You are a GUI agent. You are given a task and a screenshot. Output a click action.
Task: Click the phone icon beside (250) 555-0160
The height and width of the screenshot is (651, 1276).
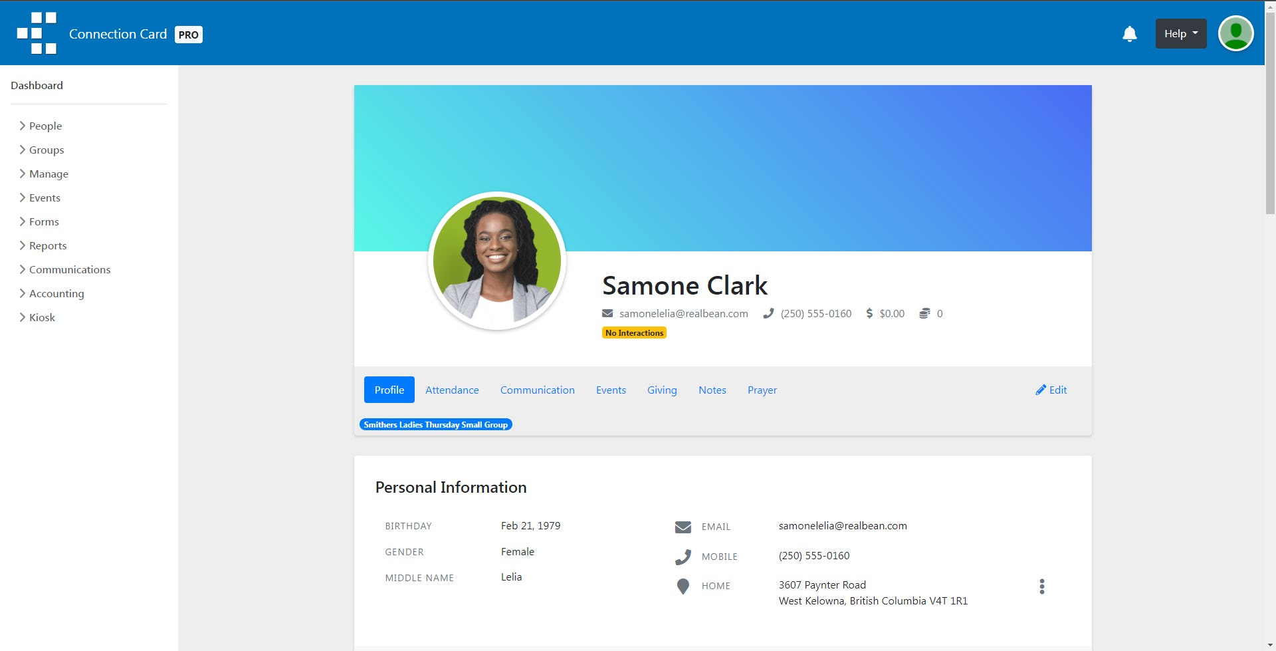(x=768, y=313)
